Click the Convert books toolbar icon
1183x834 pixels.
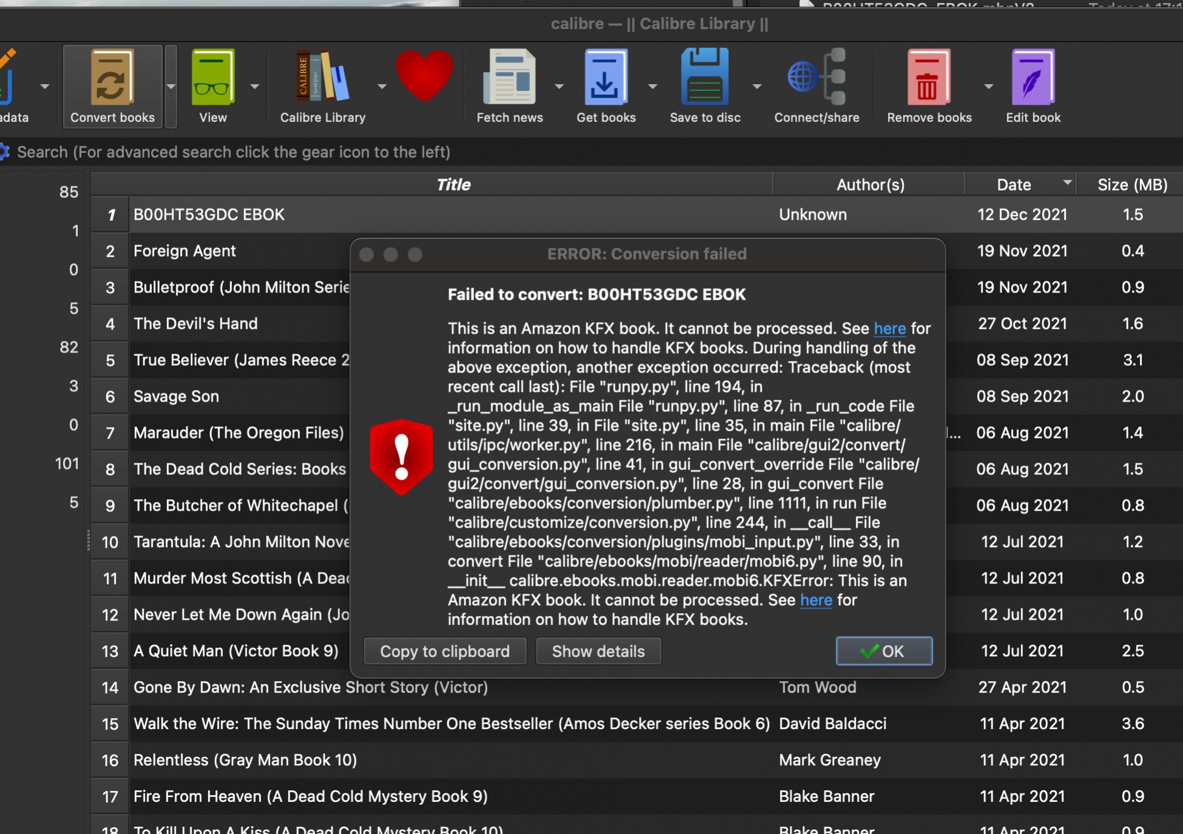[x=112, y=78]
